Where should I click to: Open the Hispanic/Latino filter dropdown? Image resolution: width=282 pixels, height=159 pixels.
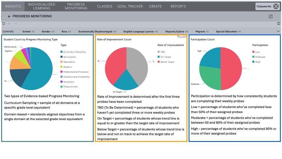(x=177, y=32)
